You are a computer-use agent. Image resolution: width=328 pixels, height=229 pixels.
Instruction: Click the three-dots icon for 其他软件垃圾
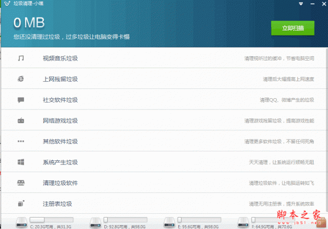21,141
